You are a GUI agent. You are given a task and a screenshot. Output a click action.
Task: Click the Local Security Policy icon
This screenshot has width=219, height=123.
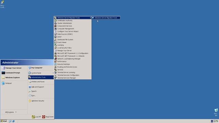click(55, 48)
